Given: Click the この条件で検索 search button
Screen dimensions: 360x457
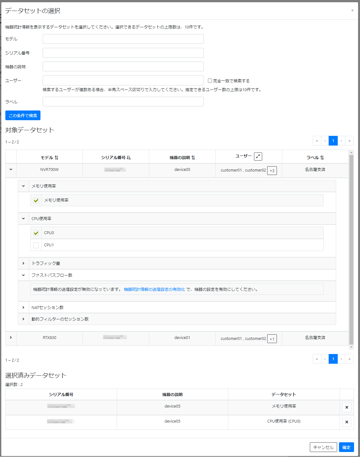Looking at the screenshot, I should [x=23, y=115].
